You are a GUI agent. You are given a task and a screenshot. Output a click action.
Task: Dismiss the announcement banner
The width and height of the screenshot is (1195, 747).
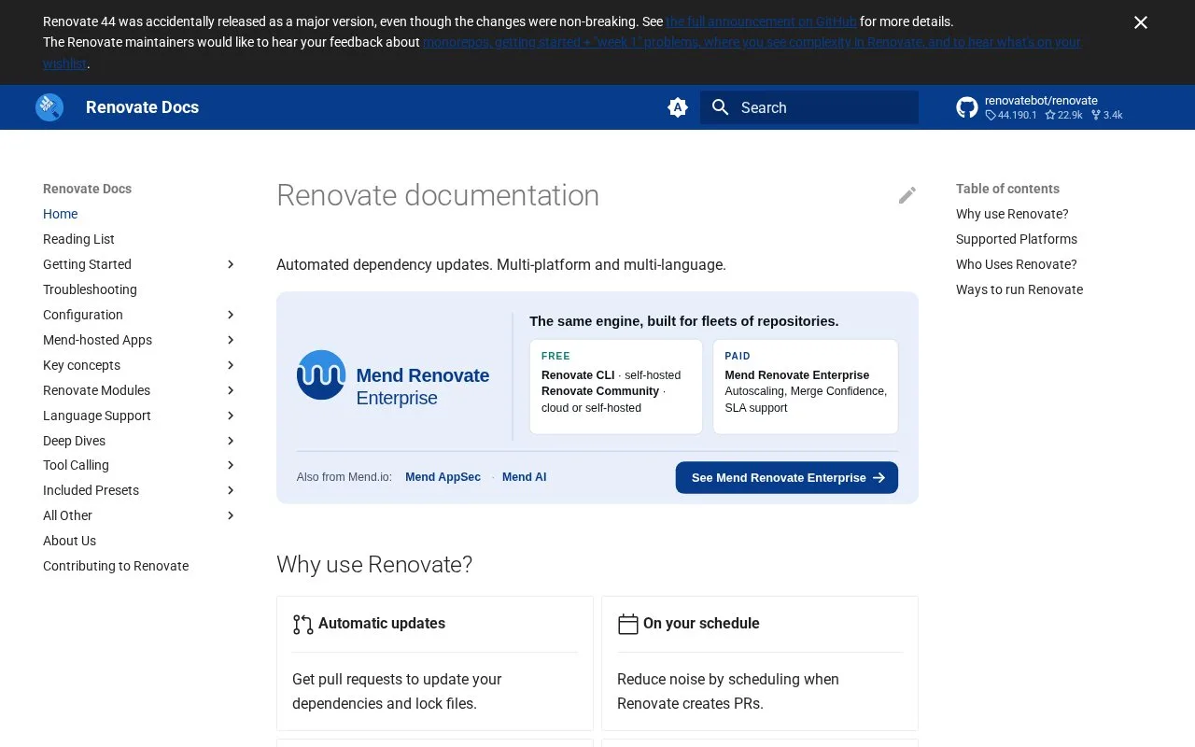[x=1141, y=22]
